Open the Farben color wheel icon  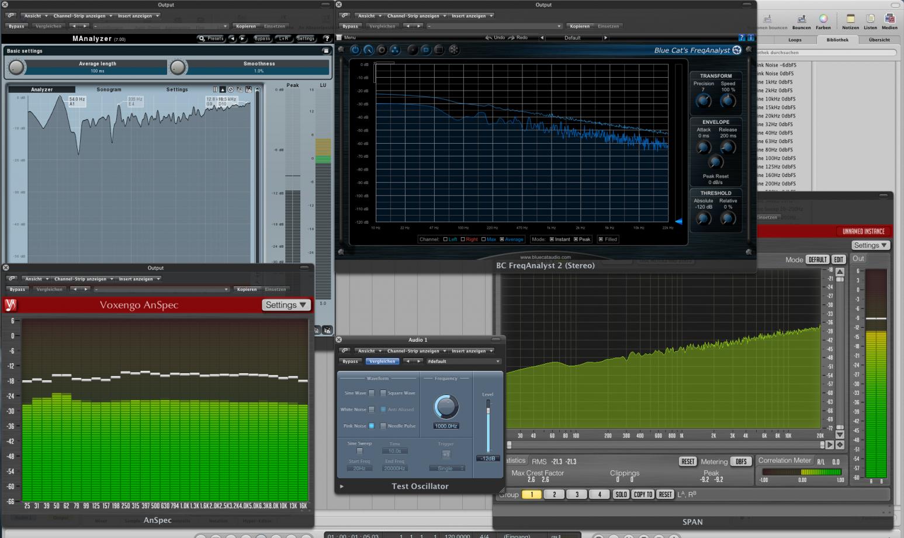(x=823, y=22)
